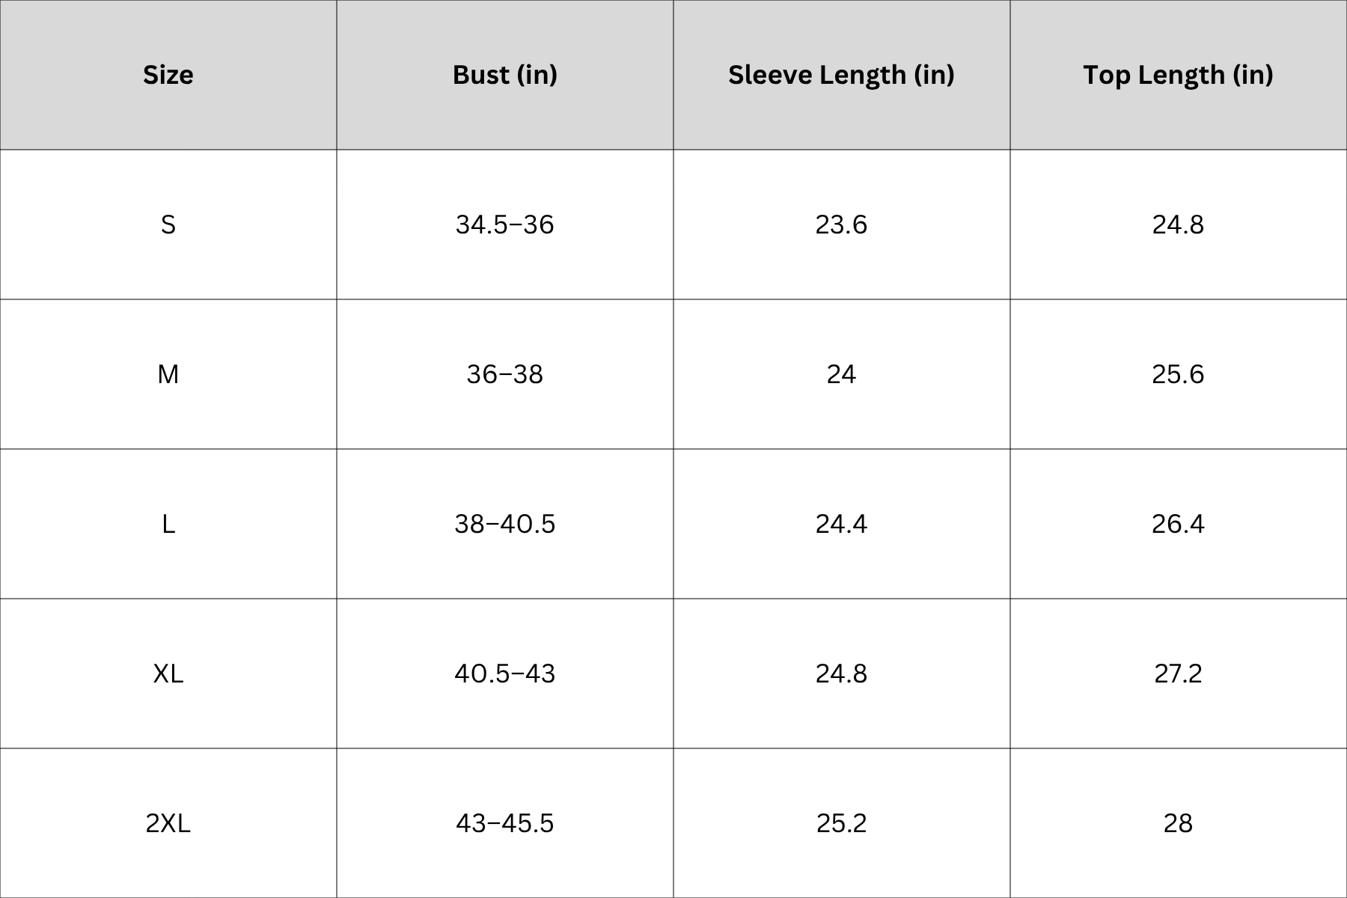Image resolution: width=1347 pixels, height=898 pixels.
Task: Select the S size cell
Action: [x=168, y=224]
